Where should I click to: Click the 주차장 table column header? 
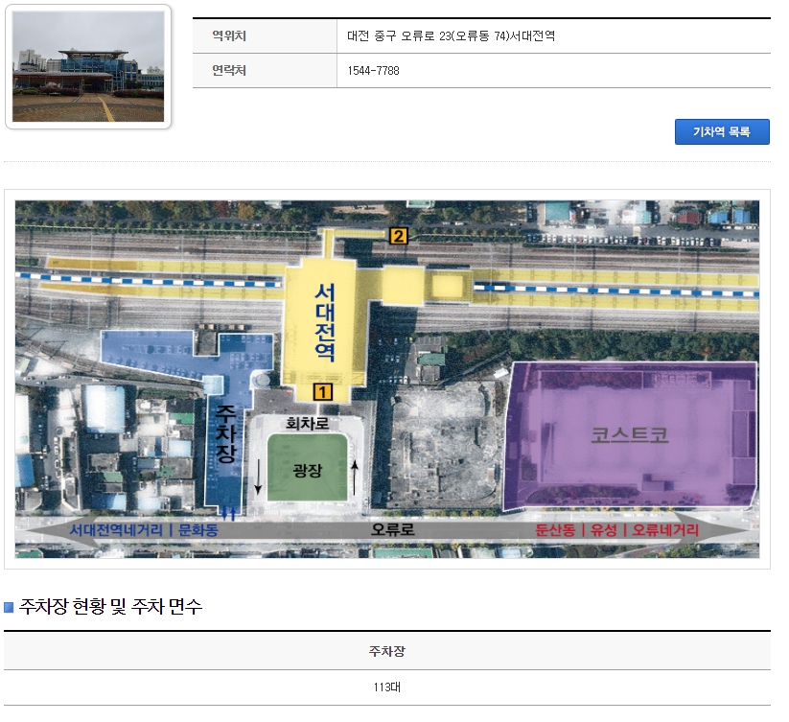[x=387, y=651]
